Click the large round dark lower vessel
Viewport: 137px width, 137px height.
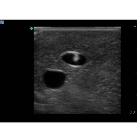[x=55, y=79]
